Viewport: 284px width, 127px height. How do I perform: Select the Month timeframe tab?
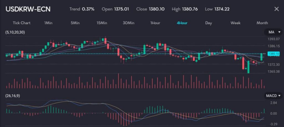[262, 23]
